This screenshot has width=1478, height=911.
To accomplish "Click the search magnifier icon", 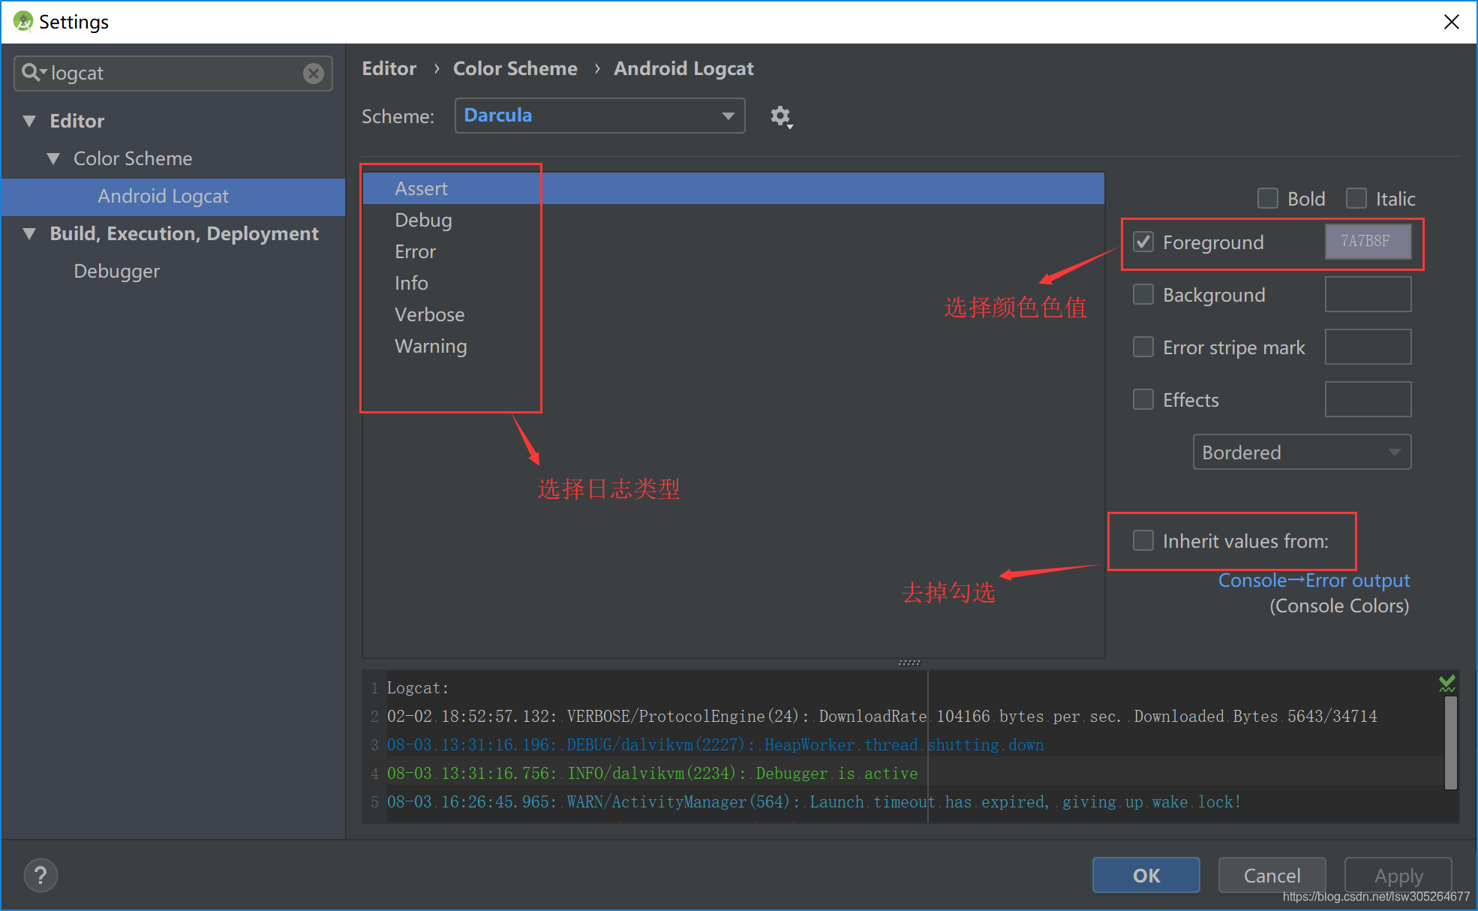I will pyautogui.click(x=33, y=73).
